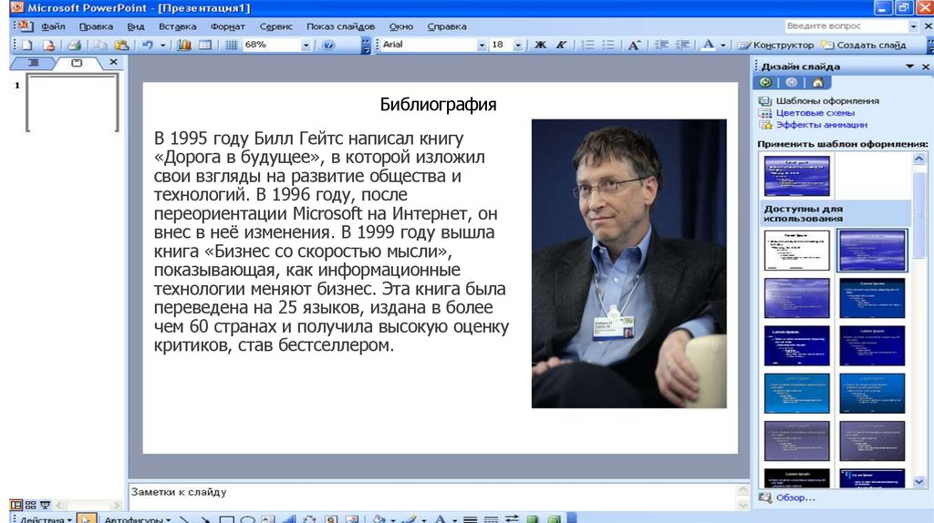934x523 pixels.
Task: Click the Font Color A icon
Action: [x=708, y=46]
